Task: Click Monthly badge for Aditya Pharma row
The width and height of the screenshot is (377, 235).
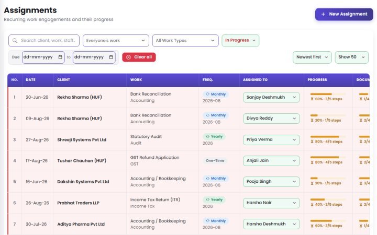Action: coord(216,220)
